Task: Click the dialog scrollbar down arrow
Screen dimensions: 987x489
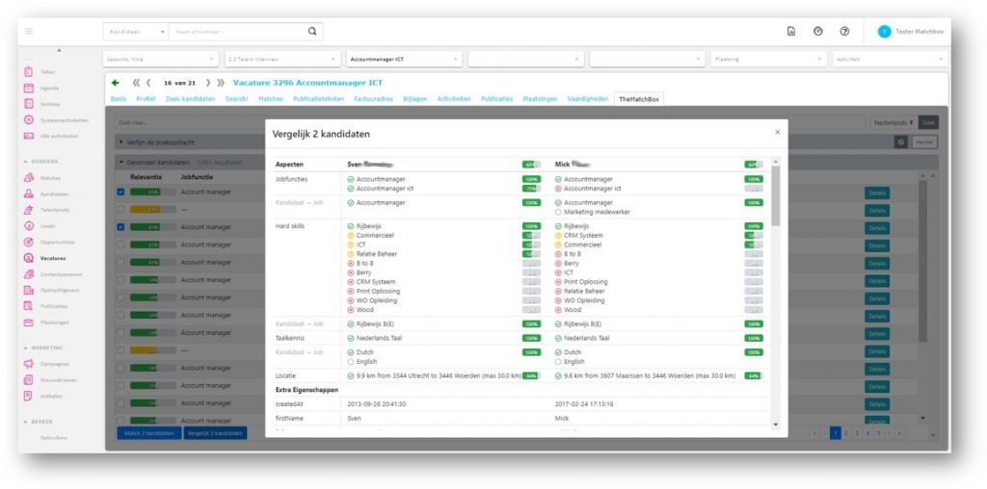Action: [776, 425]
